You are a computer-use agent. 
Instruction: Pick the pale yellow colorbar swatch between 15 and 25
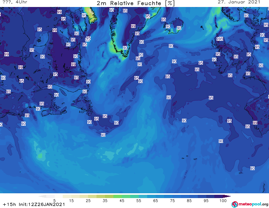pyautogui.click(x=76, y=196)
